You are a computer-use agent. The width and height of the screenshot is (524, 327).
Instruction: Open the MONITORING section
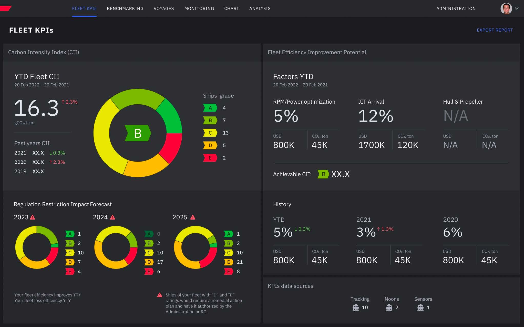[199, 8]
